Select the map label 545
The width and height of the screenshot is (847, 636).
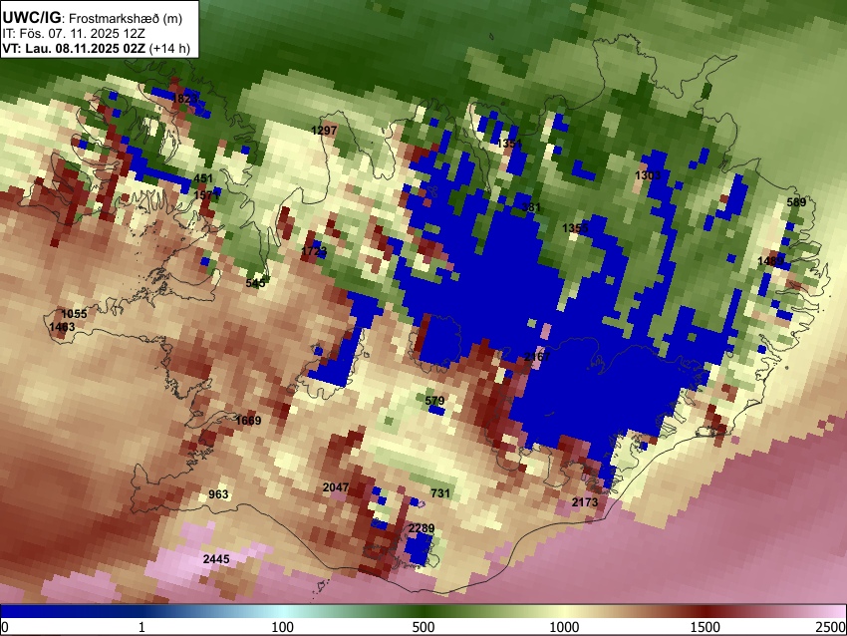pyautogui.click(x=255, y=283)
